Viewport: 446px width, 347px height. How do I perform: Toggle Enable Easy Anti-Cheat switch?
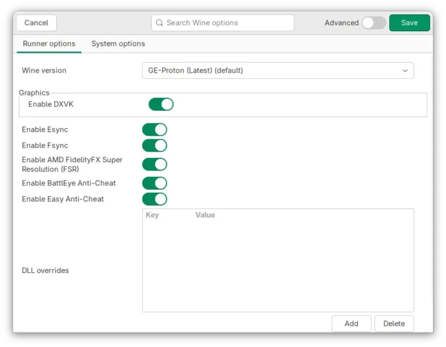[x=154, y=199]
